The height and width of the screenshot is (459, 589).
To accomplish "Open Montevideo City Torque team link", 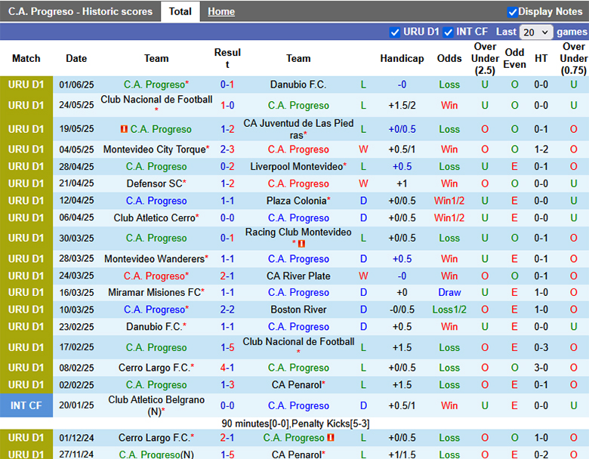I will click(x=155, y=149).
